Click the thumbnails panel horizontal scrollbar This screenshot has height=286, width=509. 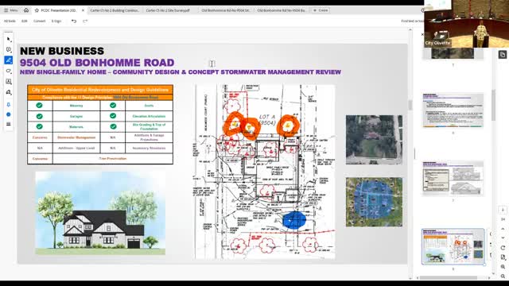click(449, 278)
